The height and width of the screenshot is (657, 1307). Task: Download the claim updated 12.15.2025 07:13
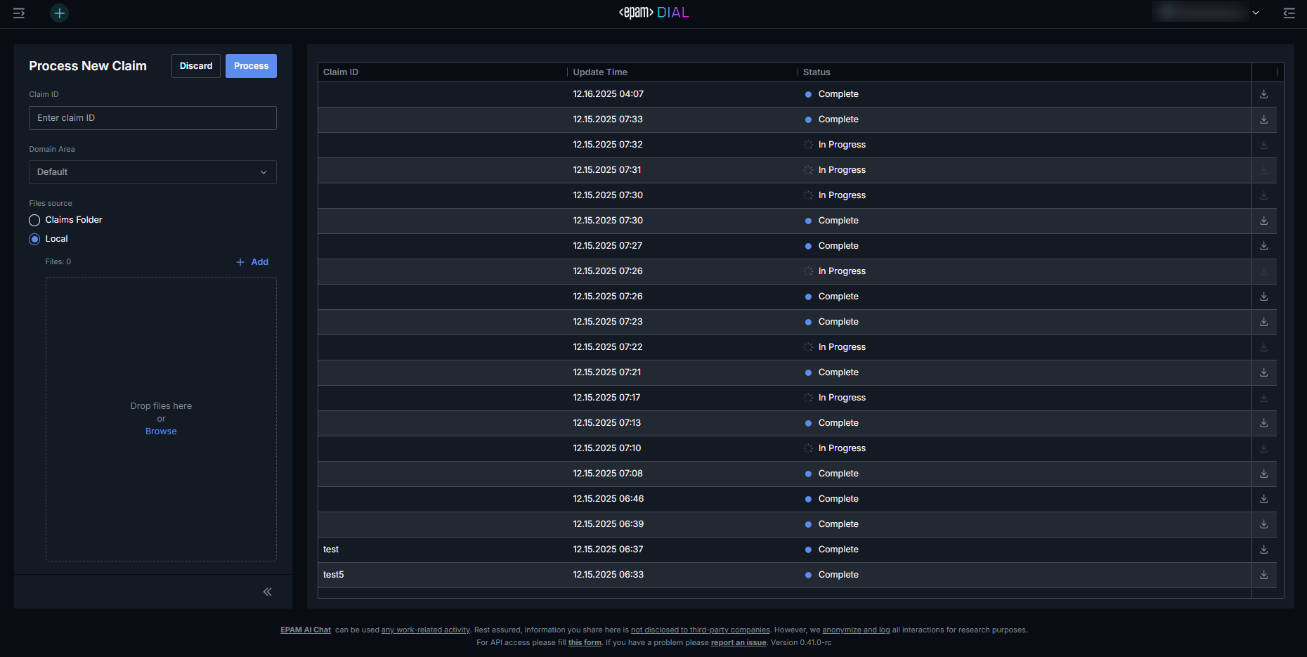click(1263, 423)
